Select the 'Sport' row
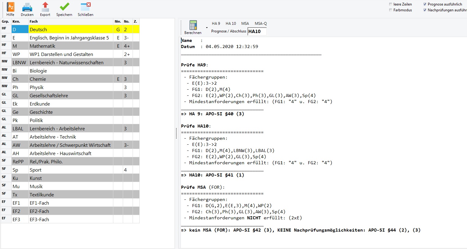Viewport: 467px width, 249px height. click(x=70, y=170)
